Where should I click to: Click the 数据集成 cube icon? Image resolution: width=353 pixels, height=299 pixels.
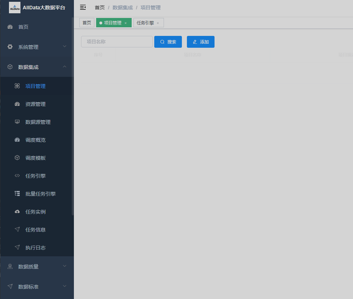tap(10, 67)
